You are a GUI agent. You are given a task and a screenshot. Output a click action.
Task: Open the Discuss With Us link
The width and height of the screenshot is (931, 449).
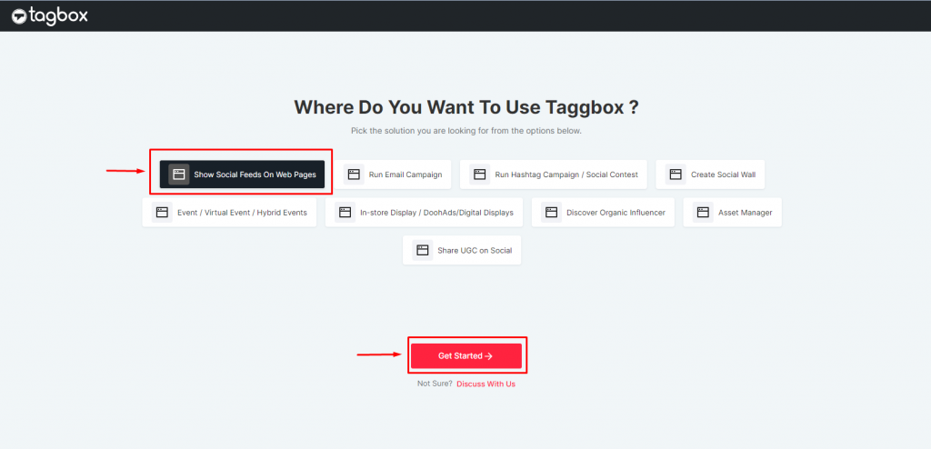click(486, 384)
